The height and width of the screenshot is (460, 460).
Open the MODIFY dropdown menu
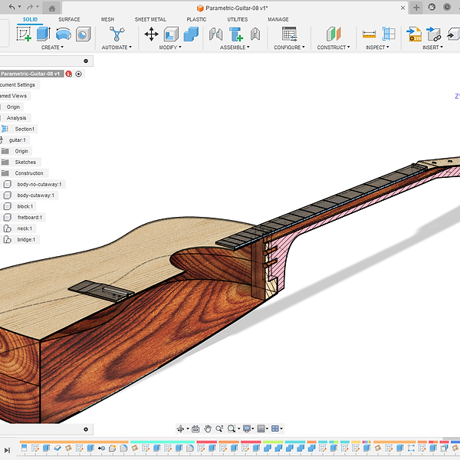click(170, 48)
